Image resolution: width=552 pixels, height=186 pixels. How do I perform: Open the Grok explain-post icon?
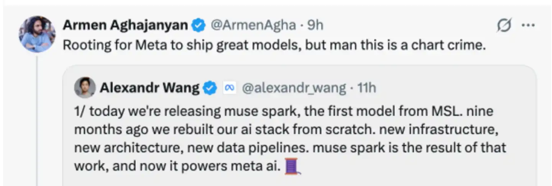point(504,26)
